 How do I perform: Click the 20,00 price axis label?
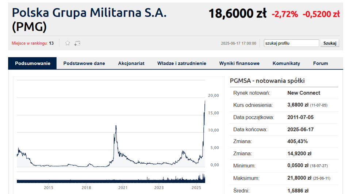click(x=214, y=95)
